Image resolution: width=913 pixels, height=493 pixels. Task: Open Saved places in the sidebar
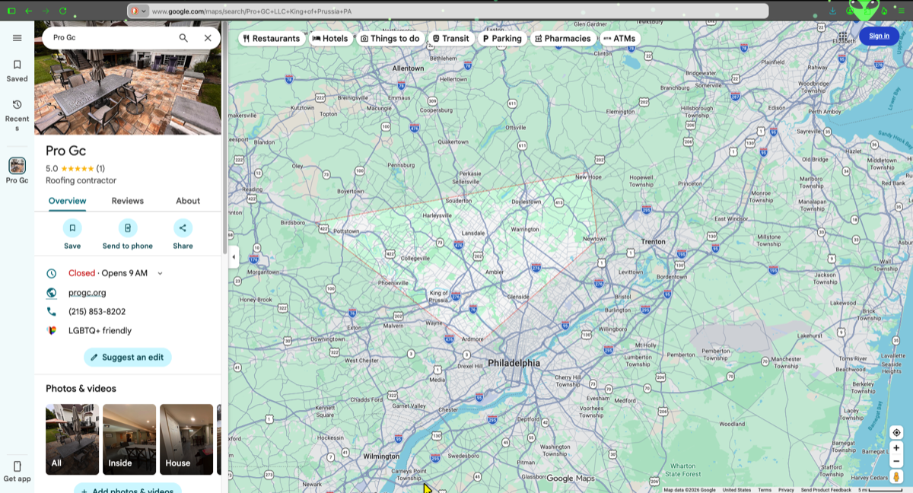17,71
